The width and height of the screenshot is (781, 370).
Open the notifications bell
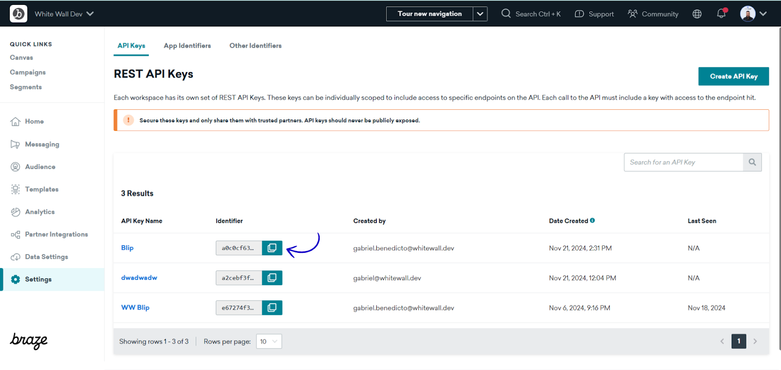point(721,14)
